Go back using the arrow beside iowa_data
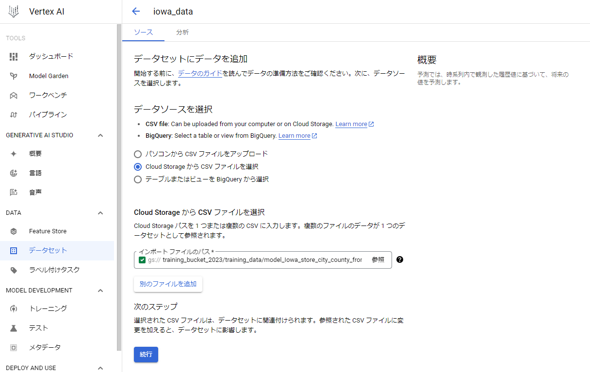 coord(136,12)
